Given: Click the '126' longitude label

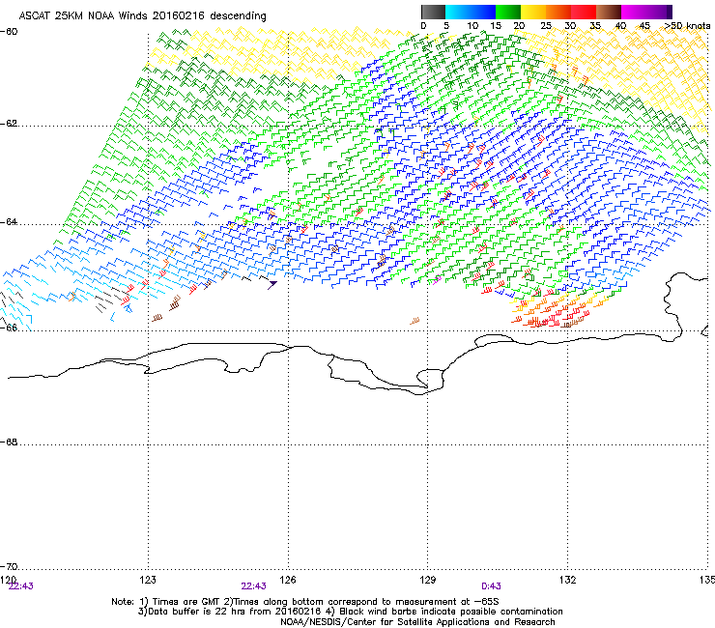Looking at the screenshot, I should (288, 580).
